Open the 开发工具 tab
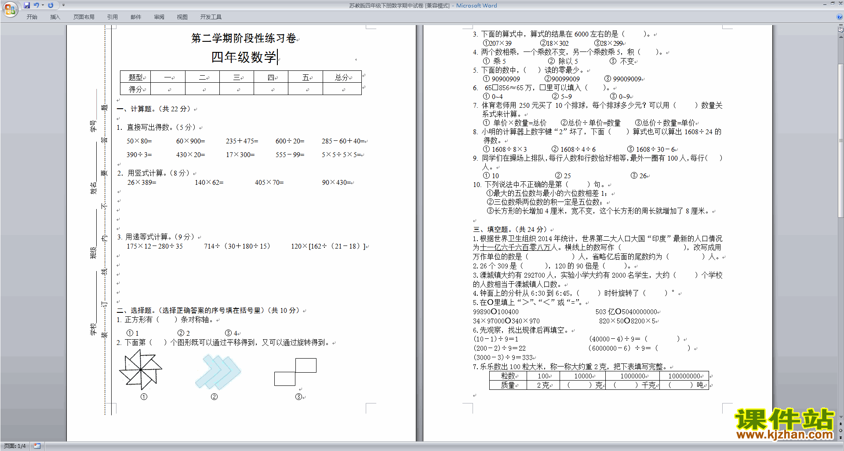844x451 pixels. pos(211,17)
